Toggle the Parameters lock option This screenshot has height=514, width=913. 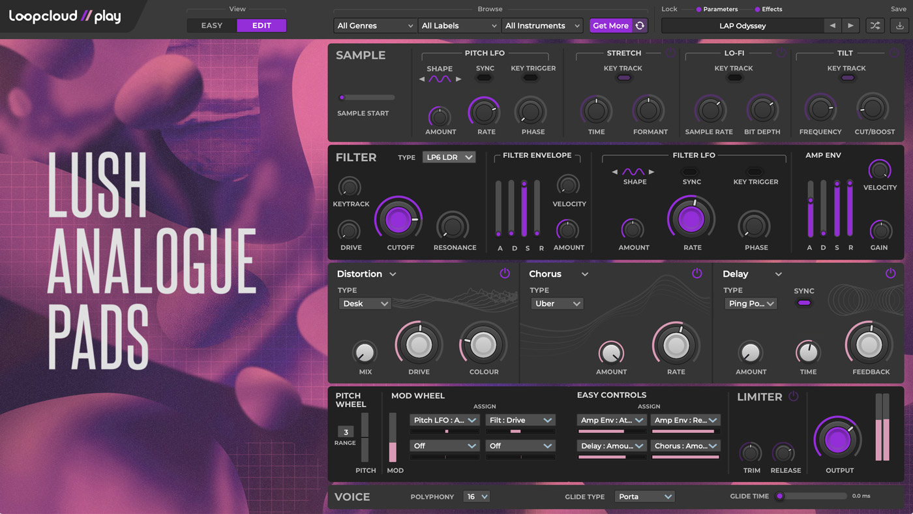(x=717, y=9)
